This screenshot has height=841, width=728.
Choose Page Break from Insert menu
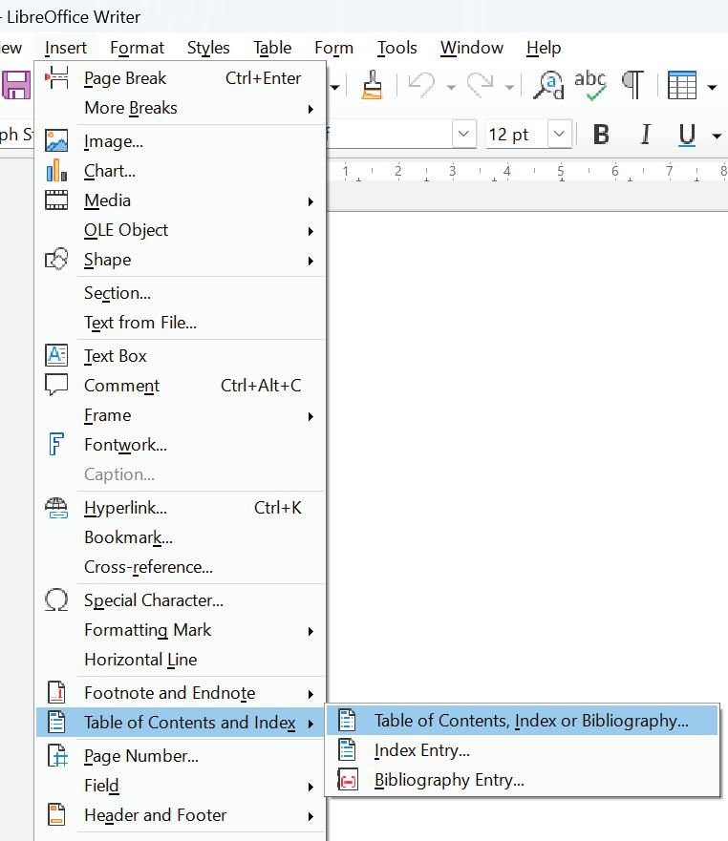[181, 78]
